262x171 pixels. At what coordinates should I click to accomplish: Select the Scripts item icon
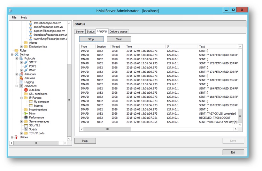(x=26, y=129)
